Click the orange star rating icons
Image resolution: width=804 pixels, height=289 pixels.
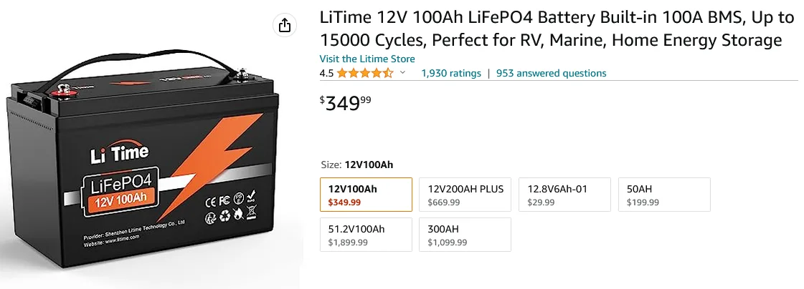(365, 73)
